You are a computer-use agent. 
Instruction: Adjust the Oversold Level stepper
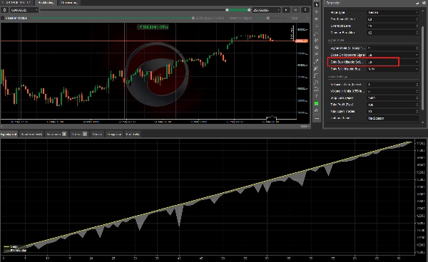point(417,26)
